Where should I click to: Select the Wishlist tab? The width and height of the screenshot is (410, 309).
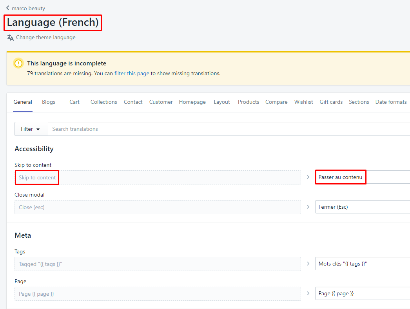tap(303, 102)
